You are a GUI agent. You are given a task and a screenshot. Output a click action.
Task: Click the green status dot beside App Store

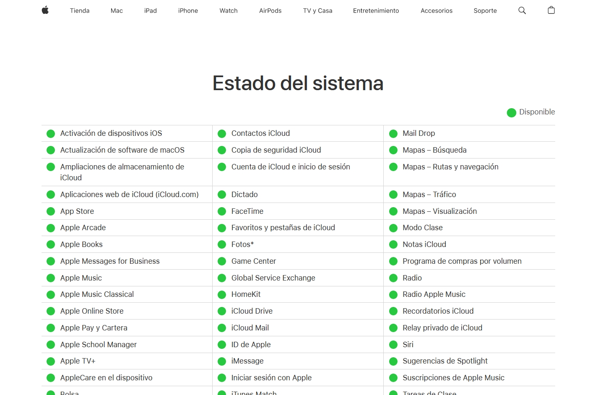click(51, 211)
